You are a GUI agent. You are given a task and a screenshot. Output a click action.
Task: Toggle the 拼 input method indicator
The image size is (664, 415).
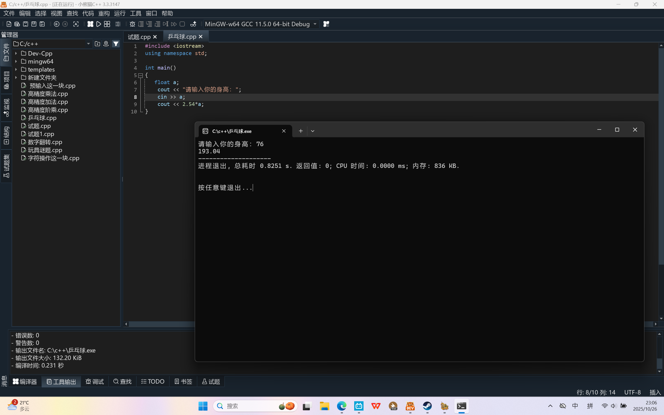click(x=590, y=406)
